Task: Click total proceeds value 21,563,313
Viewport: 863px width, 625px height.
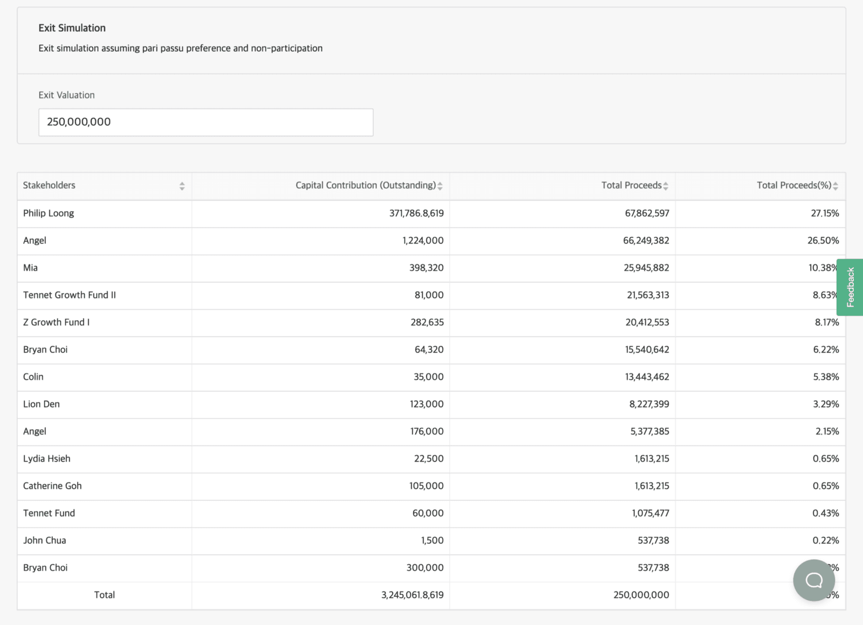Action: [x=648, y=295]
